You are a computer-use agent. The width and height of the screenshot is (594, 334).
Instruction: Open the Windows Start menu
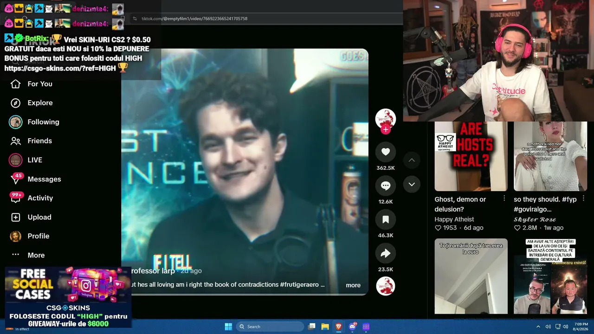coord(228,327)
